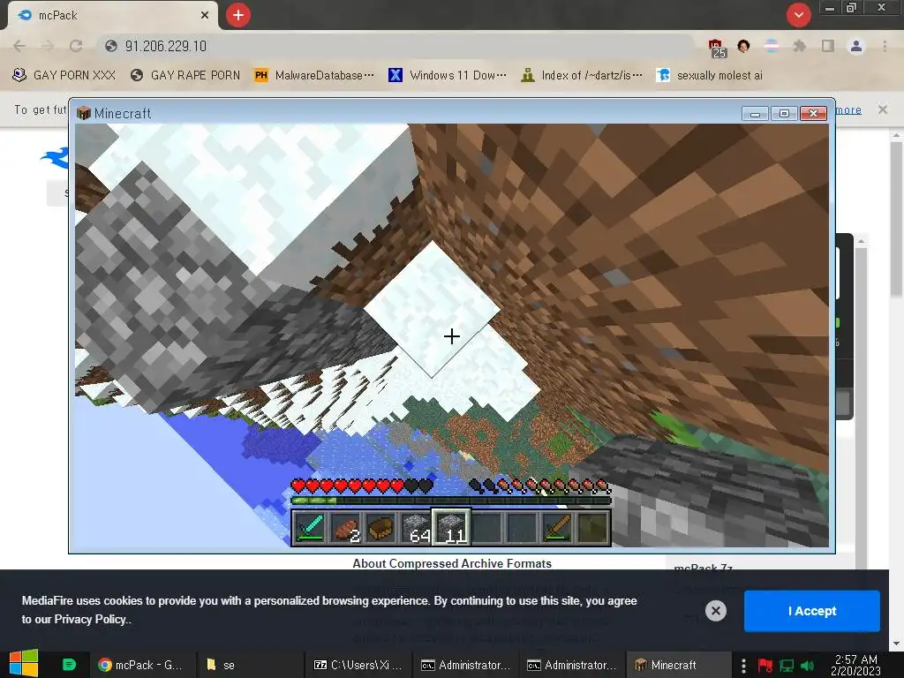Click the 'more' link in info bar
904x678 pixels.
click(848, 109)
